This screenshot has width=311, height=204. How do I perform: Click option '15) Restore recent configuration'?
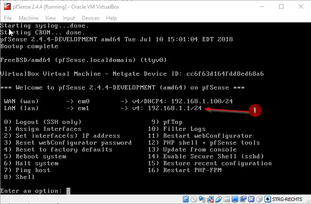(x=210, y=164)
